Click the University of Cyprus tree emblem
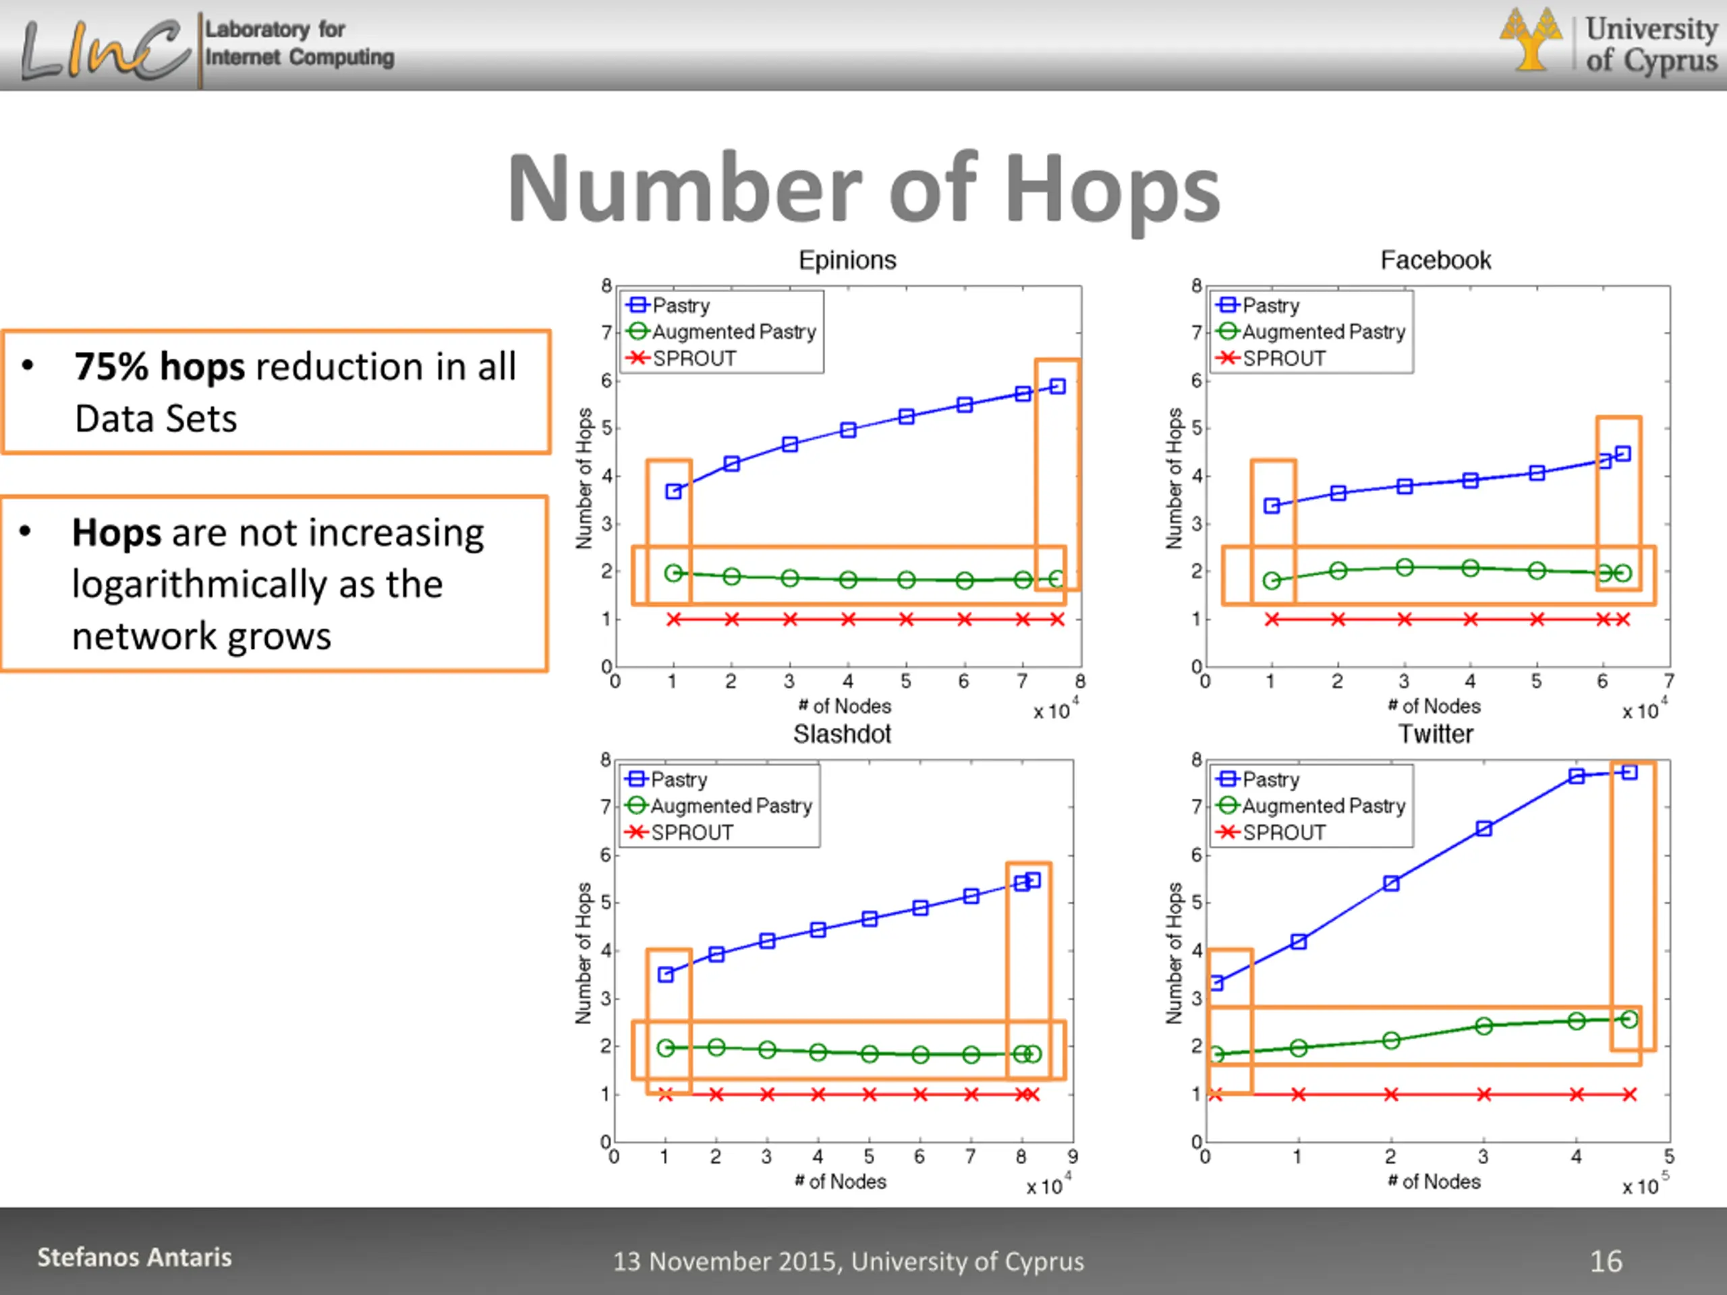This screenshot has height=1295, width=1727. [x=1531, y=39]
